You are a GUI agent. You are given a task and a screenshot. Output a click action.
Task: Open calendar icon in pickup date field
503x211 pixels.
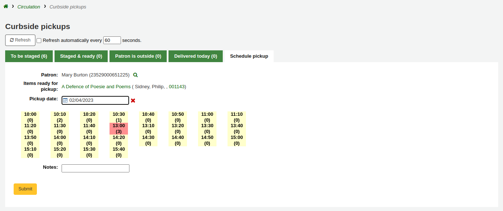pos(65,100)
